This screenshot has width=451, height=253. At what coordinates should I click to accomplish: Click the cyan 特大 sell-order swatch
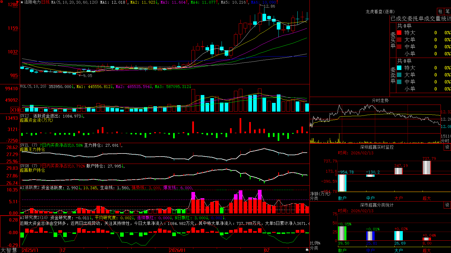[x=399, y=68]
